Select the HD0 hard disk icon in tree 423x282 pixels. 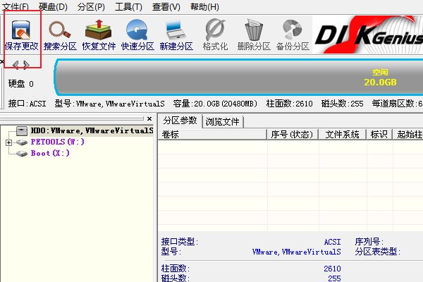(x=22, y=131)
